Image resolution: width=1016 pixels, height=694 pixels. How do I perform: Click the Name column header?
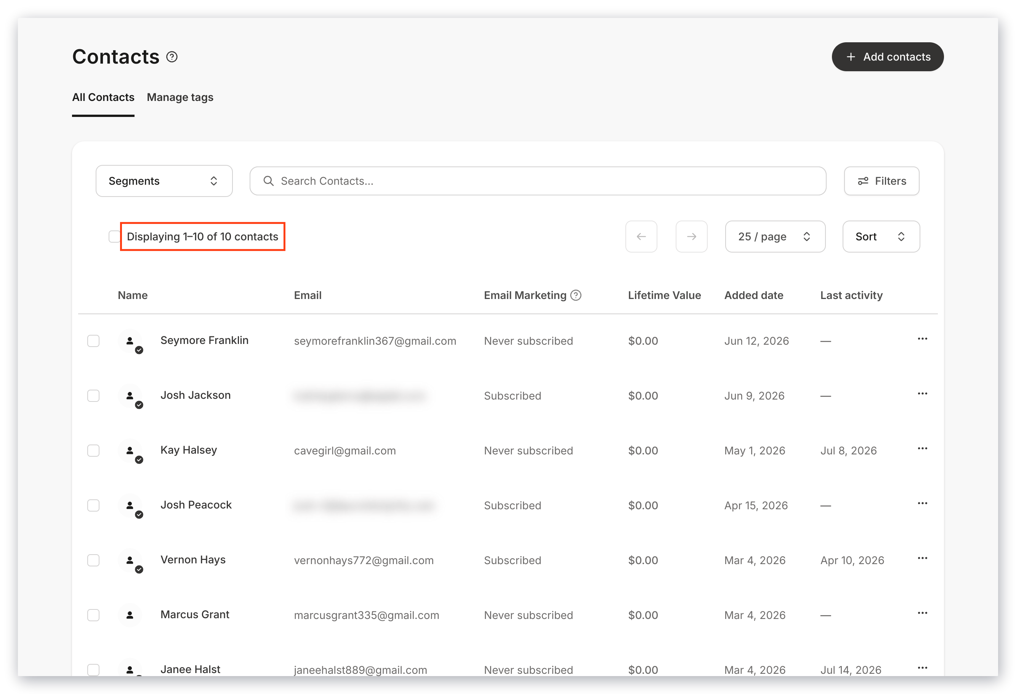(x=133, y=296)
